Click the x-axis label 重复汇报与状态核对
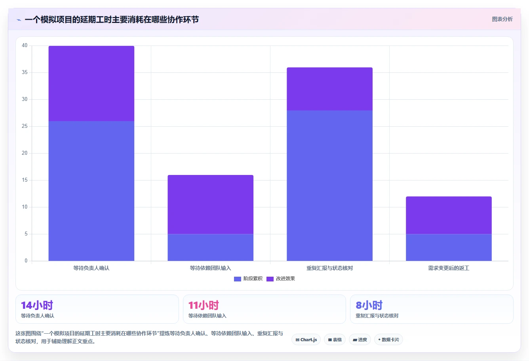This screenshot has width=529, height=361. click(330, 268)
